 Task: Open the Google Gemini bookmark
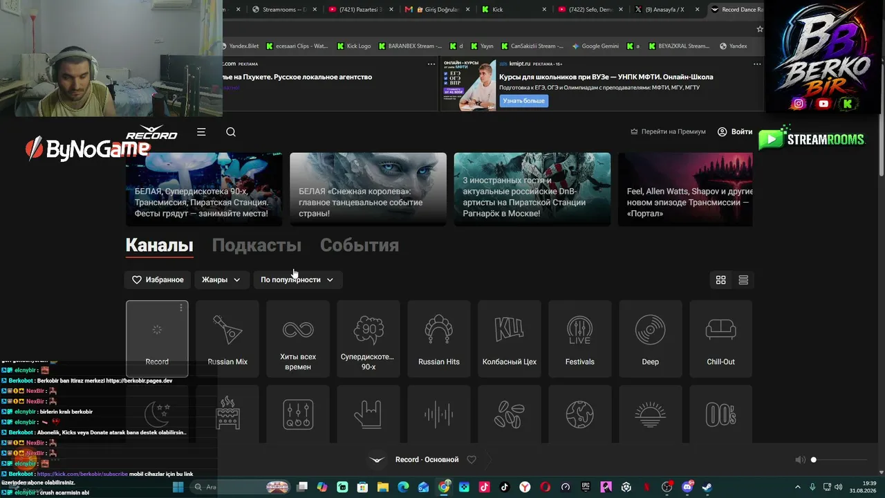(595, 46)
